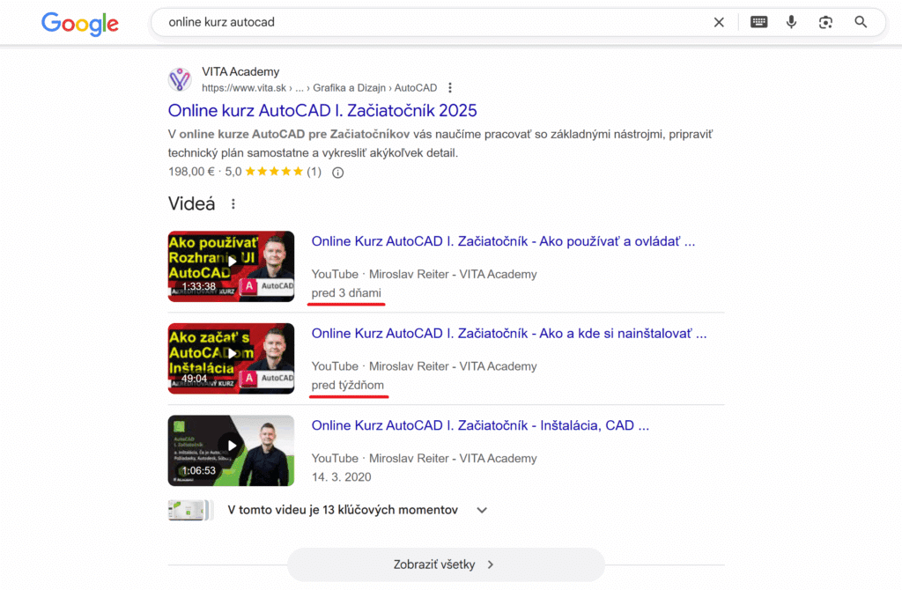Click the 'pred týždňom' date text

[x=347, y=385]
